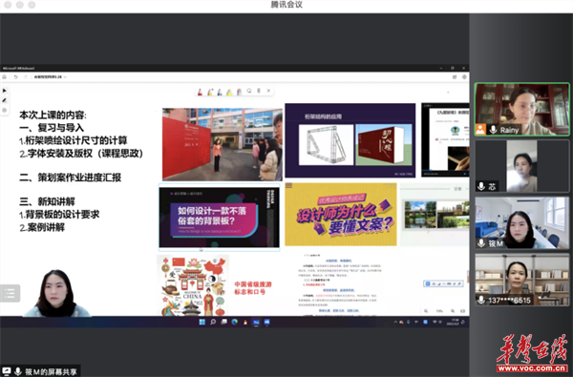Close the ink pen toolbar
This screenshot has height=377, width=573.
pos(268,91)
